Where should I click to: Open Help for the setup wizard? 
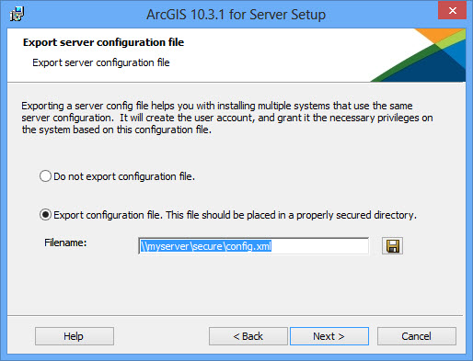tap(75, 336)
